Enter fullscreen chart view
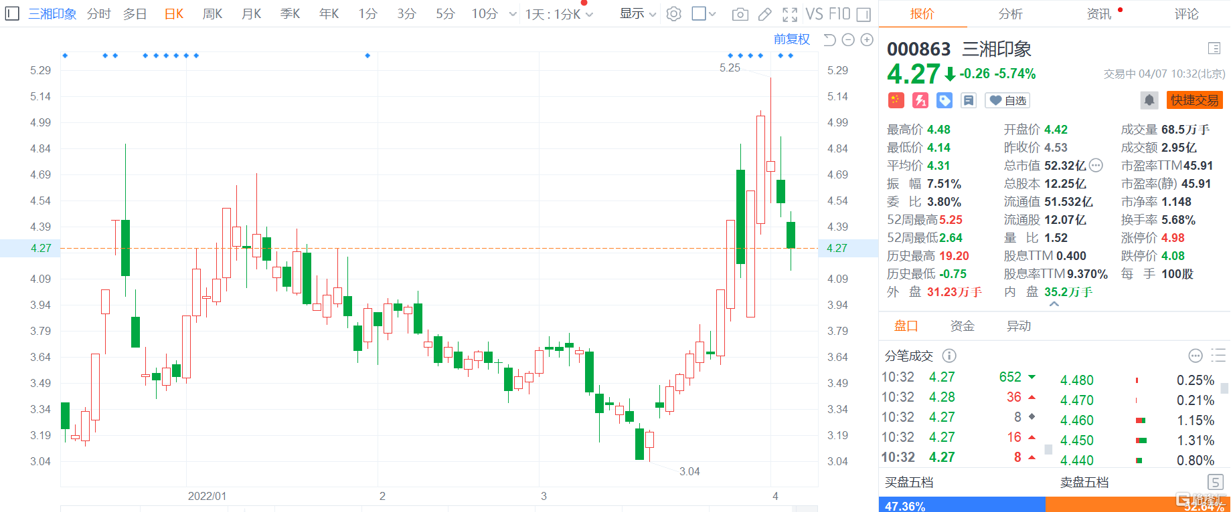Screen dimensions: 1231x512 790,14
